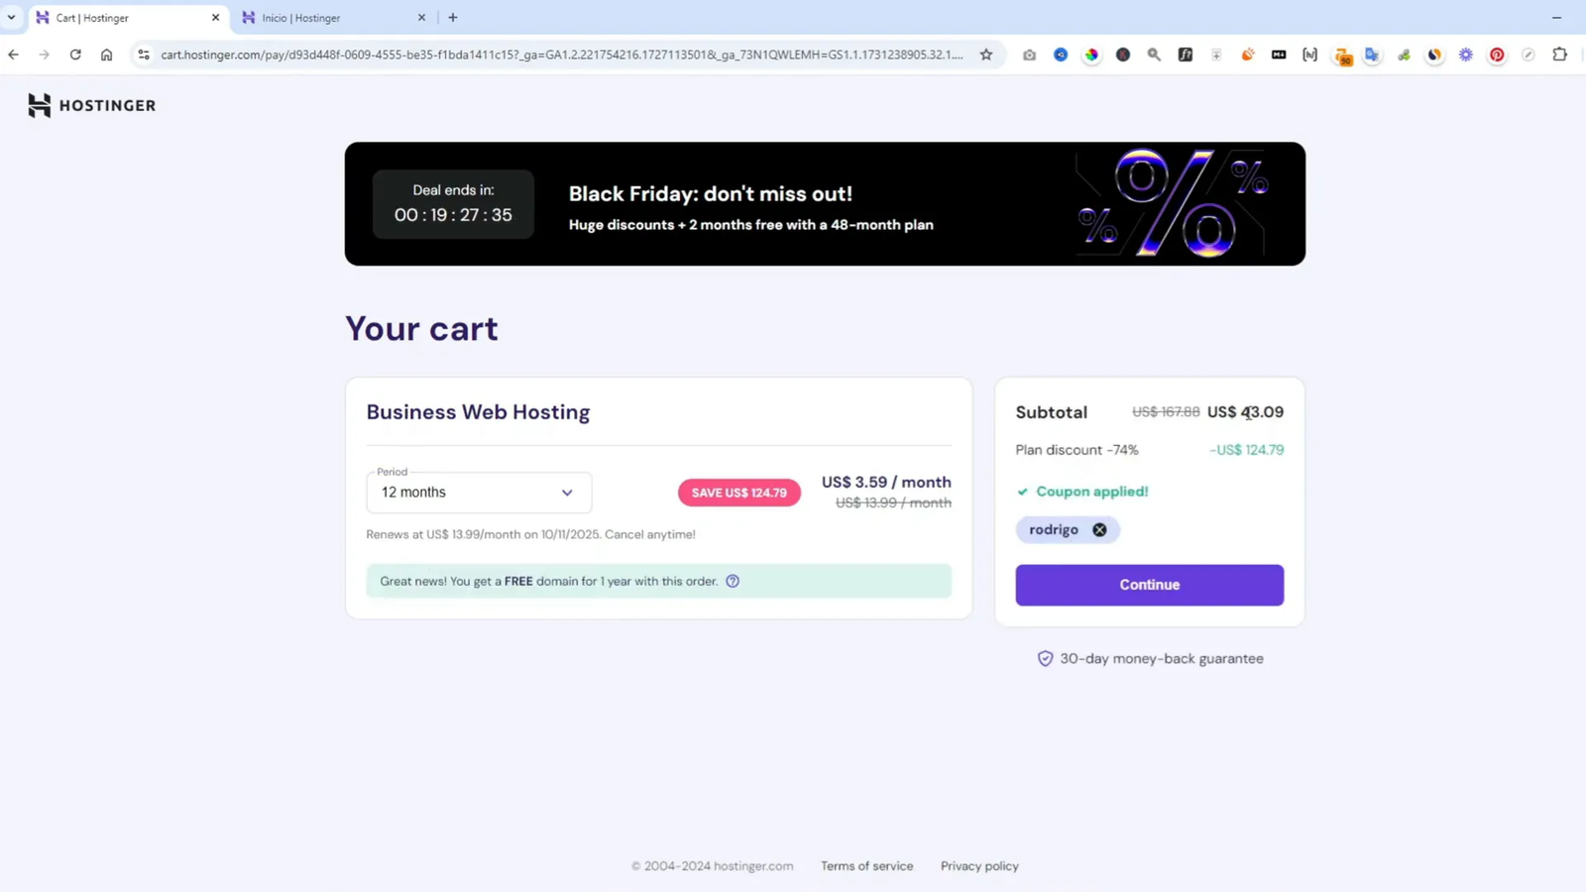Open the tab search dropdown arrow
Image resolution: width=1586 pixels, height=892 pixels.
pos(12,17)
